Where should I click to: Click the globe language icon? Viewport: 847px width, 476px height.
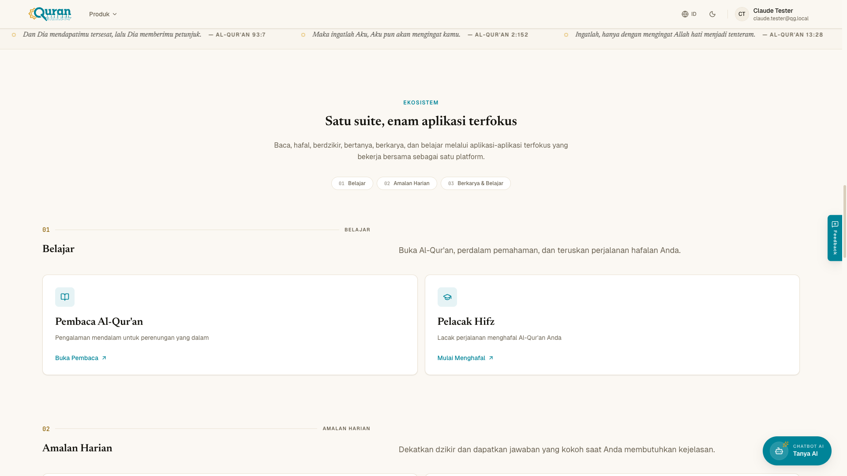685,14
